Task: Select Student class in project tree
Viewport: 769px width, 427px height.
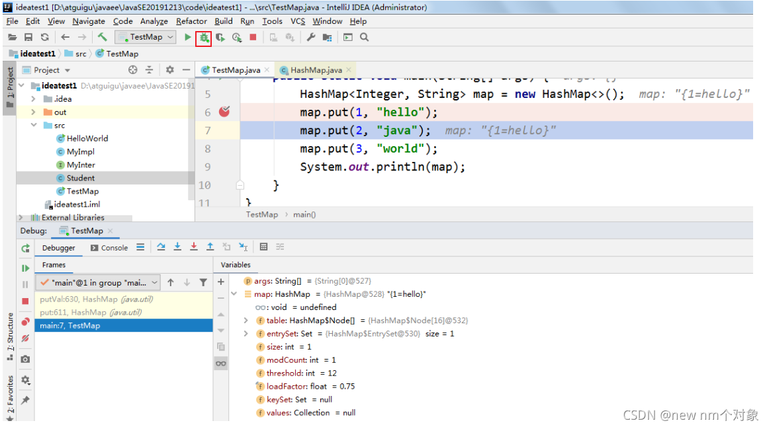Action: [x=81, y=178]
